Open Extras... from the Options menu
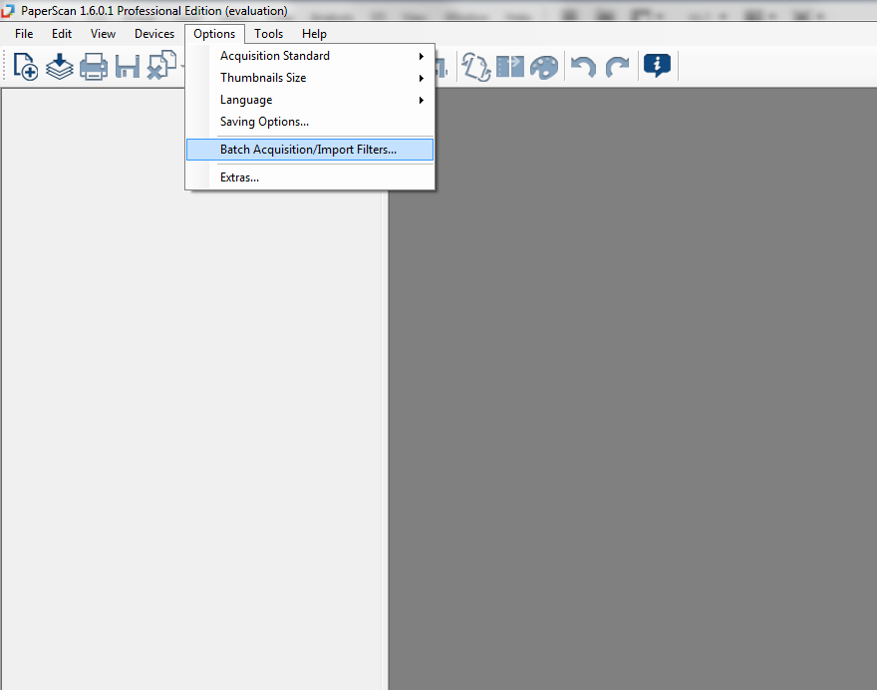The height and width of the screenshot is (690, 877). click(310, 177)
